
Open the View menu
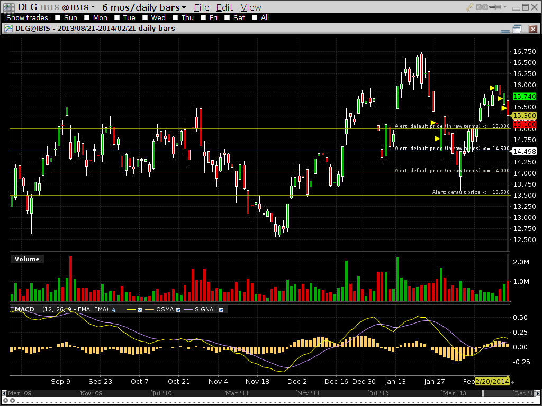point(250,7)
